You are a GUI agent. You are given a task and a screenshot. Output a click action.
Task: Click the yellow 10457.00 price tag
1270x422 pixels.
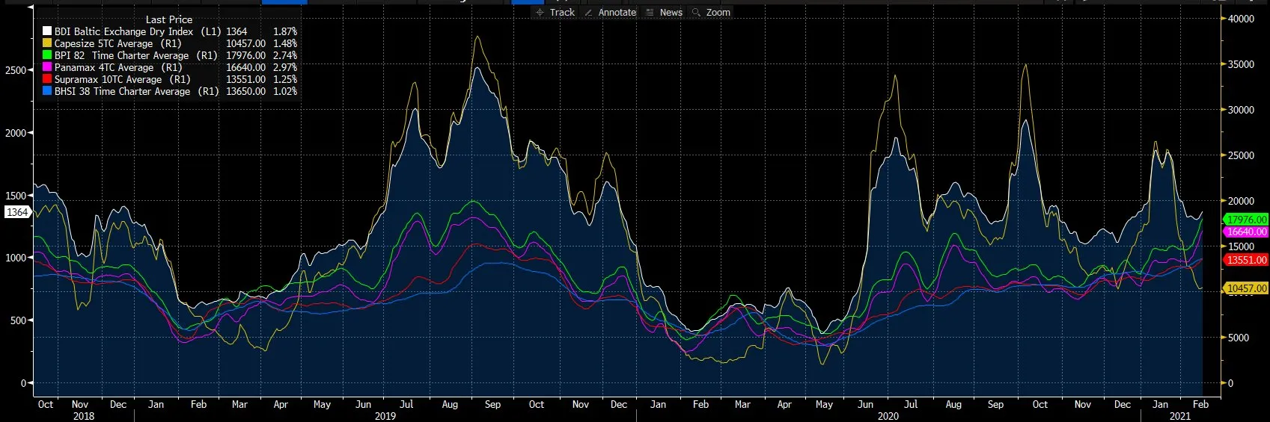1246,288
